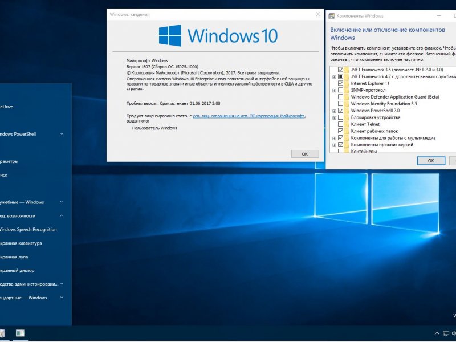Click the Пользователь Windows licensee text
456x342 pixels.
pos(154,128)
